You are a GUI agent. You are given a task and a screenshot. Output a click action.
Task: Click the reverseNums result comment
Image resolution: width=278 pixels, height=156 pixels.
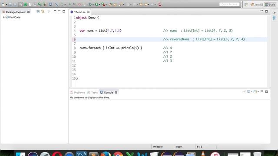[204, 39]
